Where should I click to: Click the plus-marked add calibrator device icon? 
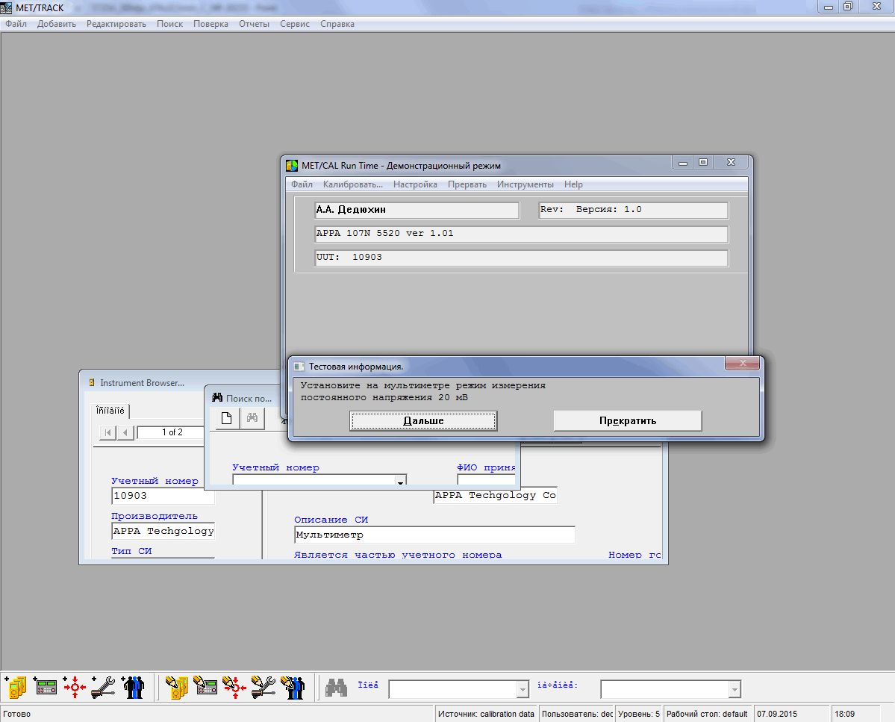click(46, 687)
